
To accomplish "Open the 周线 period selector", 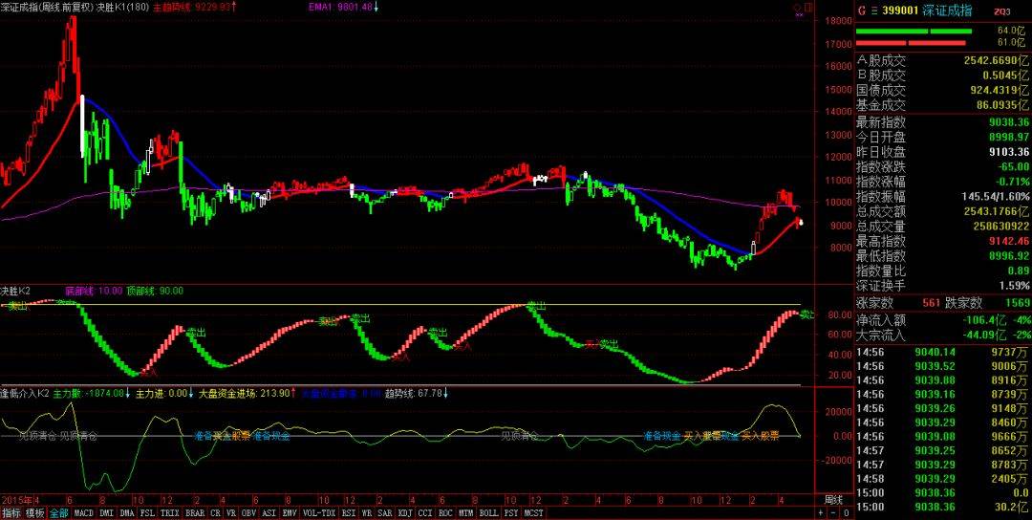I will click(833, 501).
